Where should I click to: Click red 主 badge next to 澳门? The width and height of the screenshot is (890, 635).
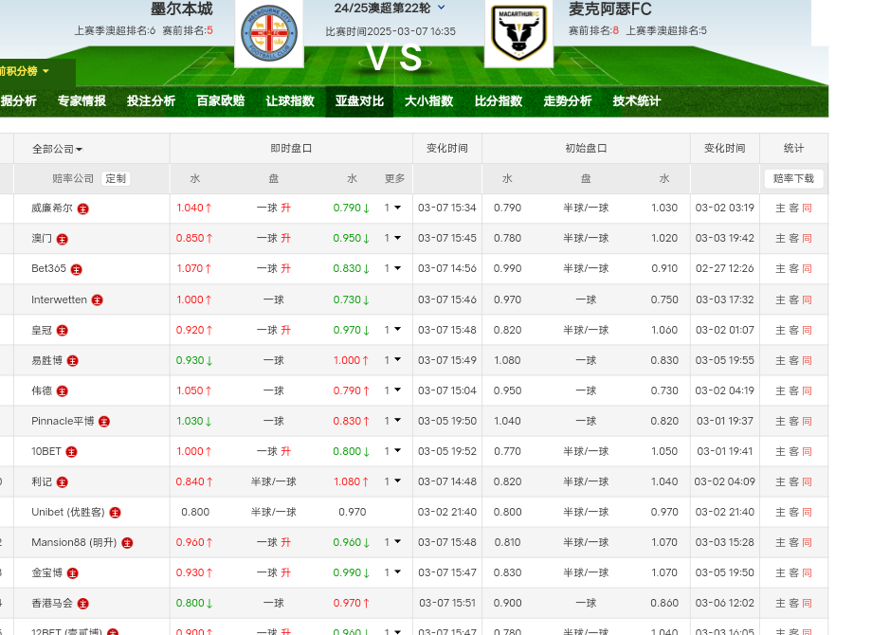pyautogui.click(x=63, y=240)
